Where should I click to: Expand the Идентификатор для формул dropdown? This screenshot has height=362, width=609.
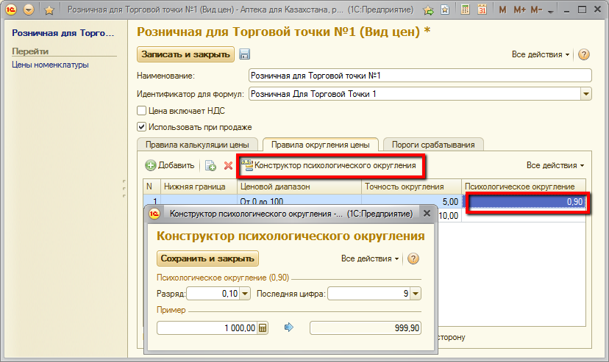586,94
